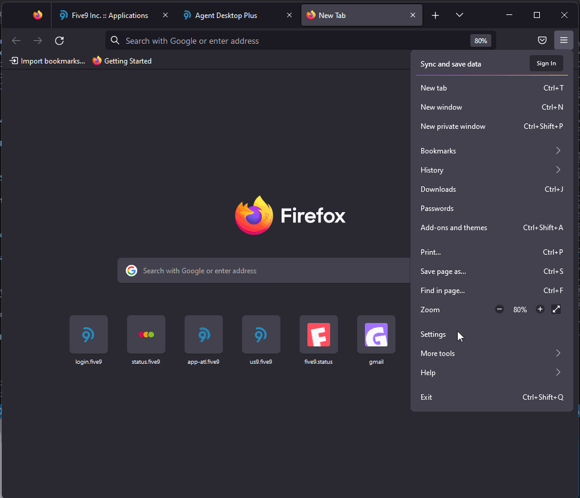Viewport: 580px width, 498px height.
Task: Expand the More tools submenu
Action: pos(491,354)
